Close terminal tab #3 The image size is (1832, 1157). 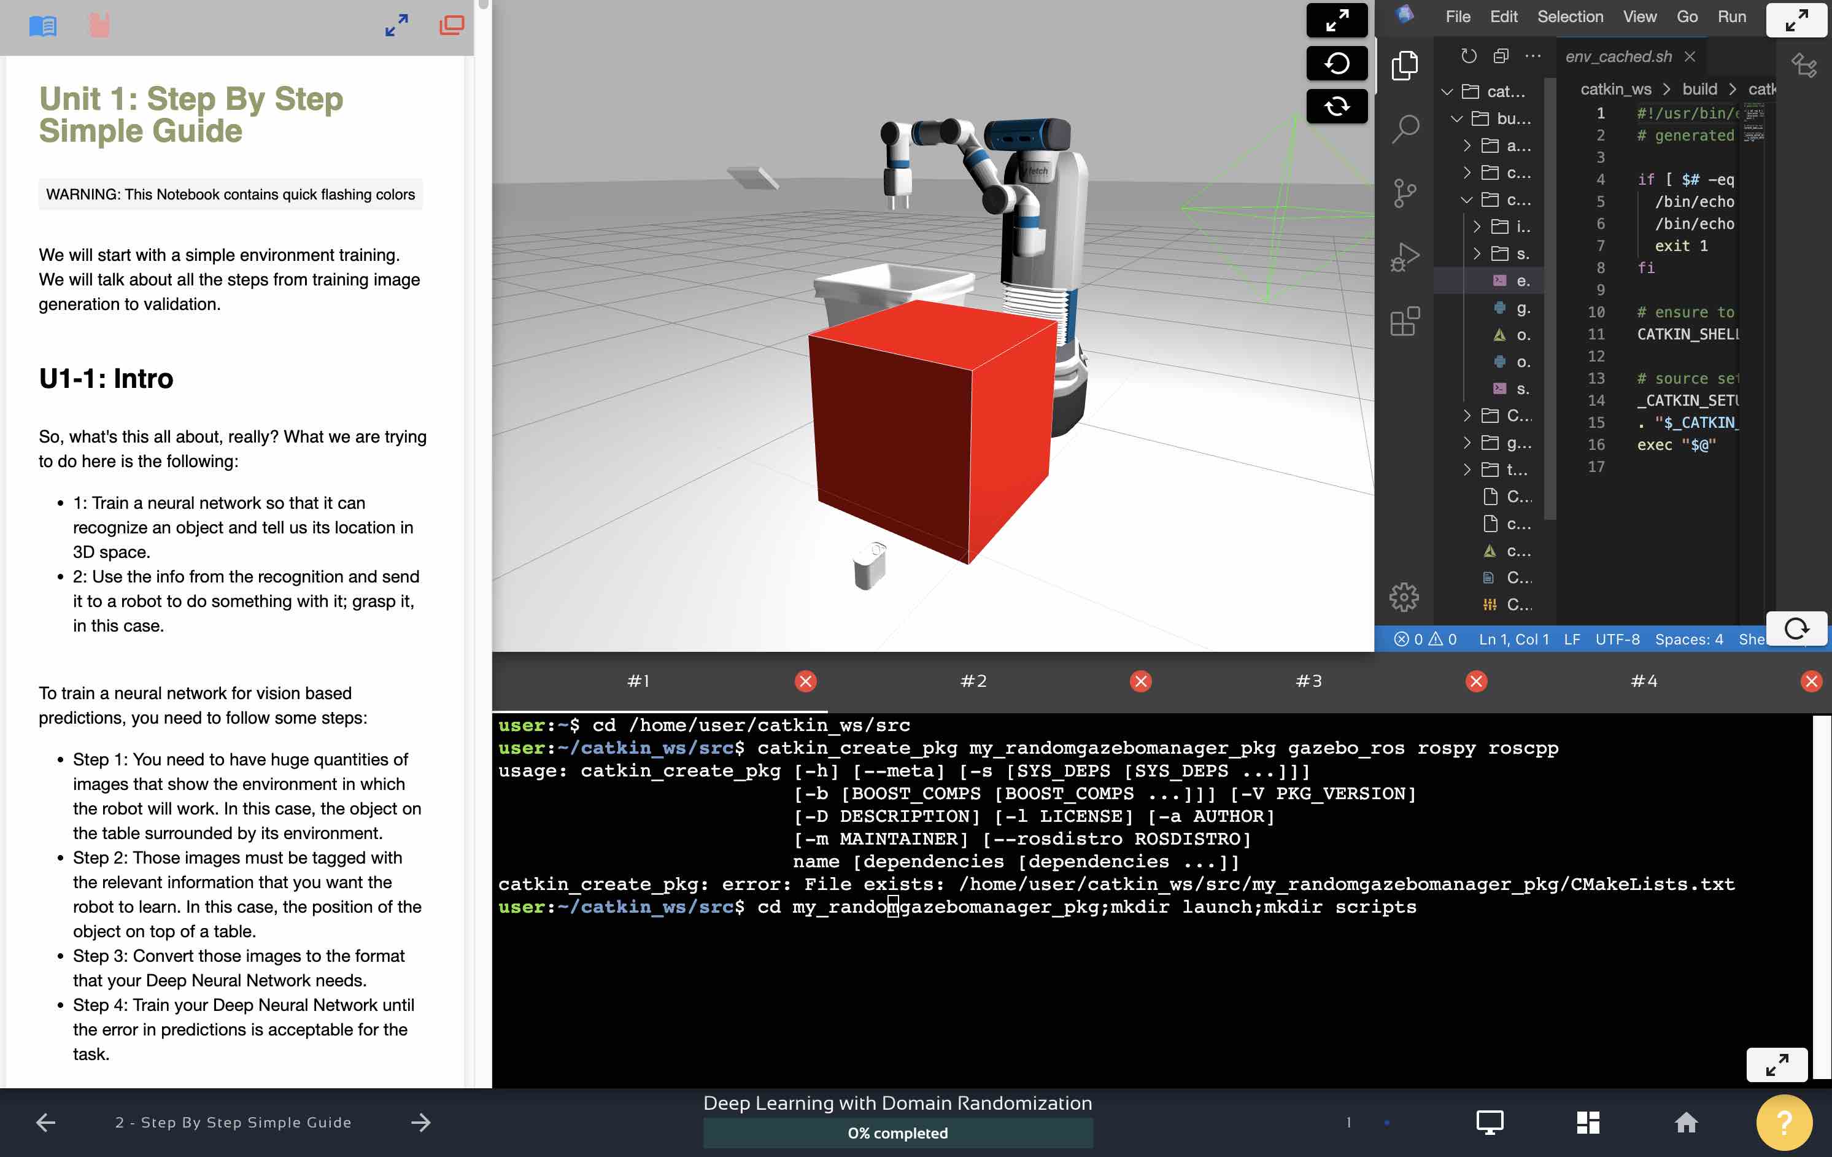click(1476, 681)
